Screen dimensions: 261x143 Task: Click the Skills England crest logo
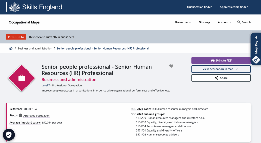(15, 7)
